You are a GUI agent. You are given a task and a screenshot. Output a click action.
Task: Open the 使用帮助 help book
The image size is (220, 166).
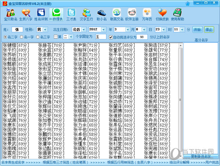click(177, 15)
